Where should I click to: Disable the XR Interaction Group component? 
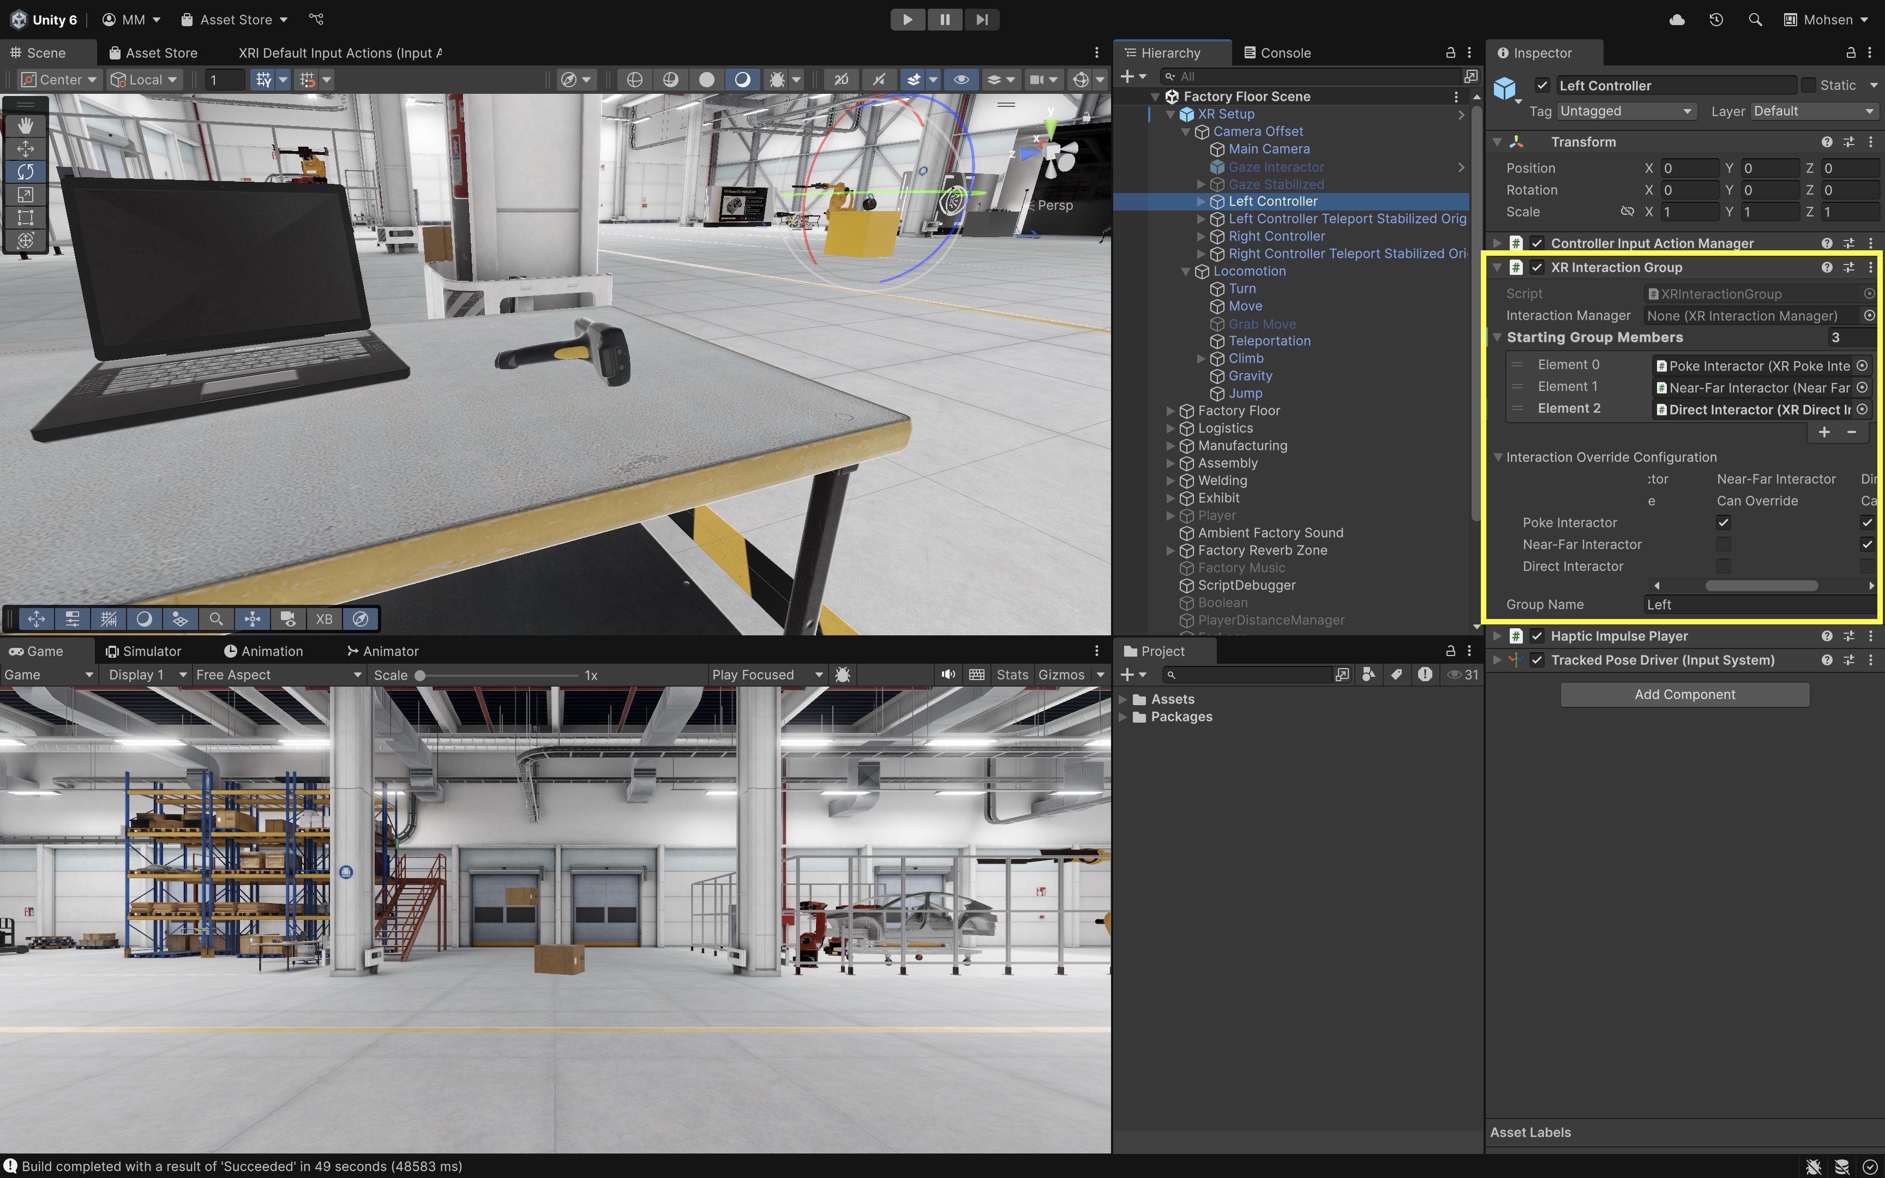1537,267
